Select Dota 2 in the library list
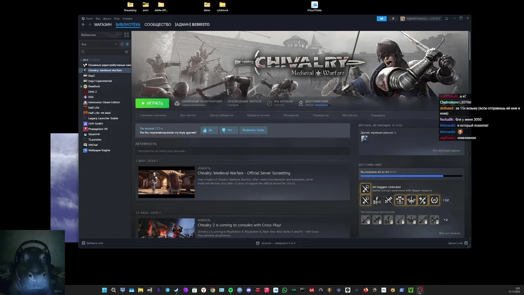Image resolution: width=524 pixels, height=295 pixels. tap(105, 92)
